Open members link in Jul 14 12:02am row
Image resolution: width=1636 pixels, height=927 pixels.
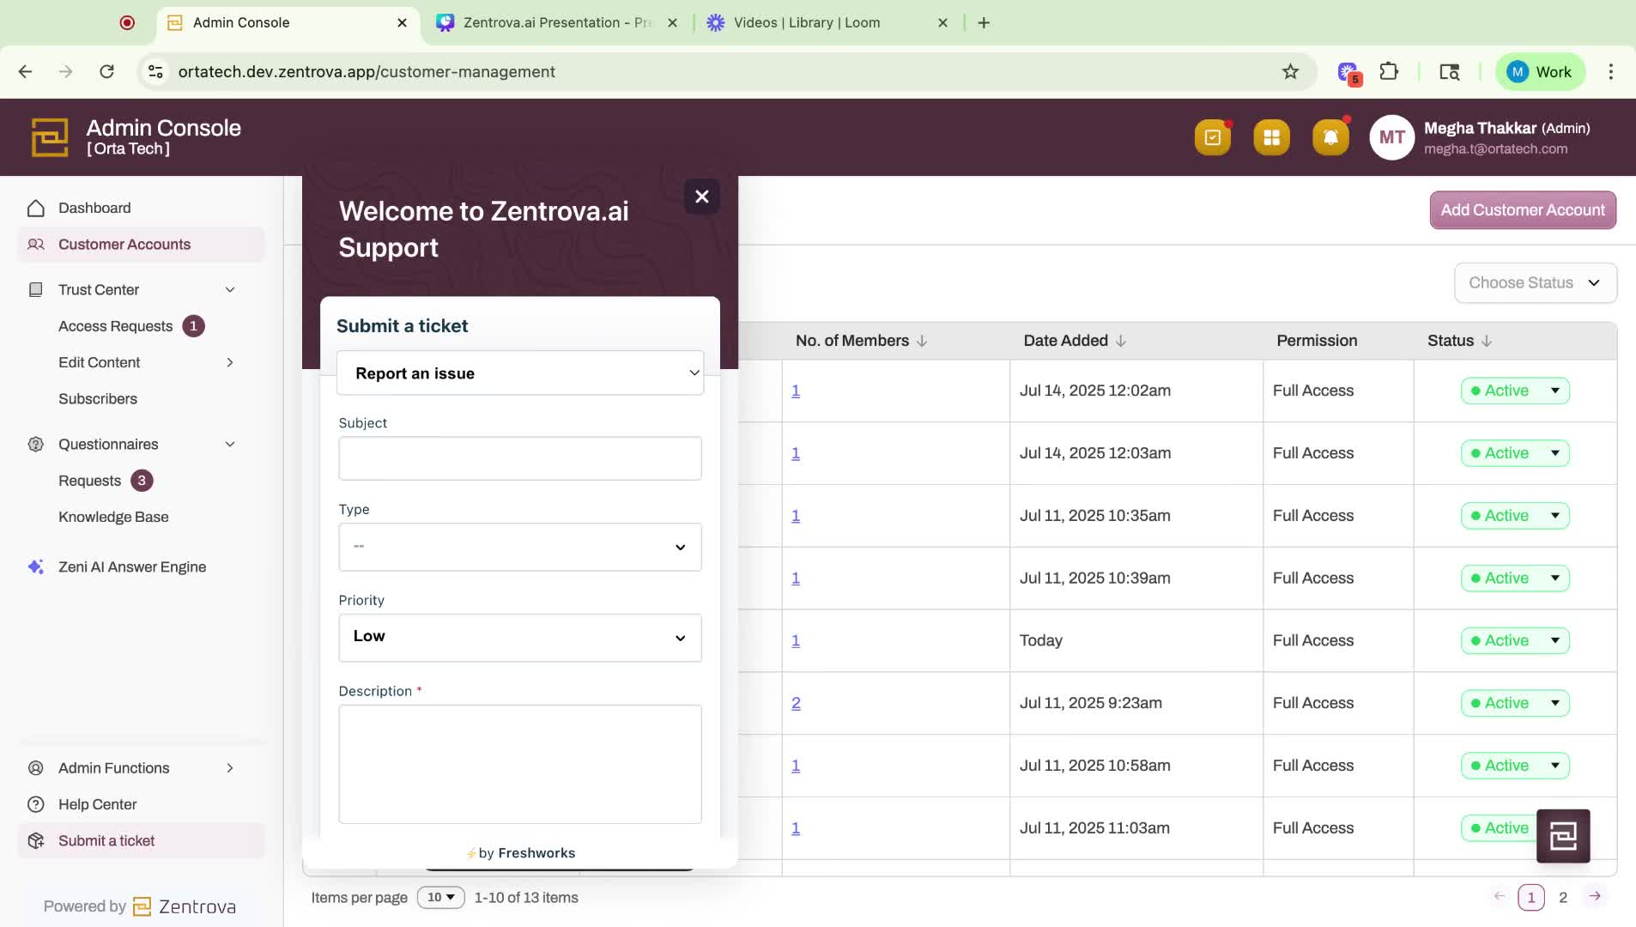[796, 391]
